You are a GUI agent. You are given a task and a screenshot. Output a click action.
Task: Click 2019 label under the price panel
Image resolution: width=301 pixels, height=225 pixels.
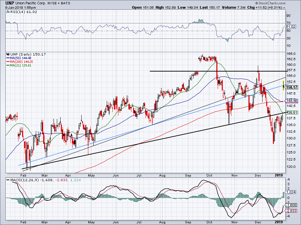click(x=279, y=175)
